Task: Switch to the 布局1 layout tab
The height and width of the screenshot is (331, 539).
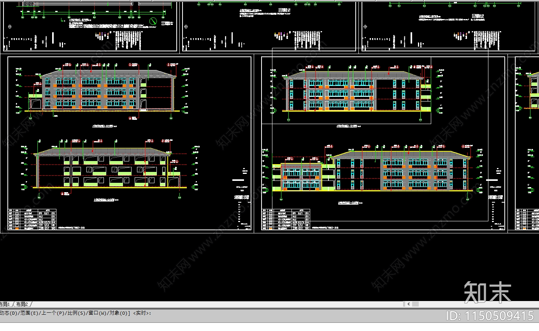Action: pos(5,304)
